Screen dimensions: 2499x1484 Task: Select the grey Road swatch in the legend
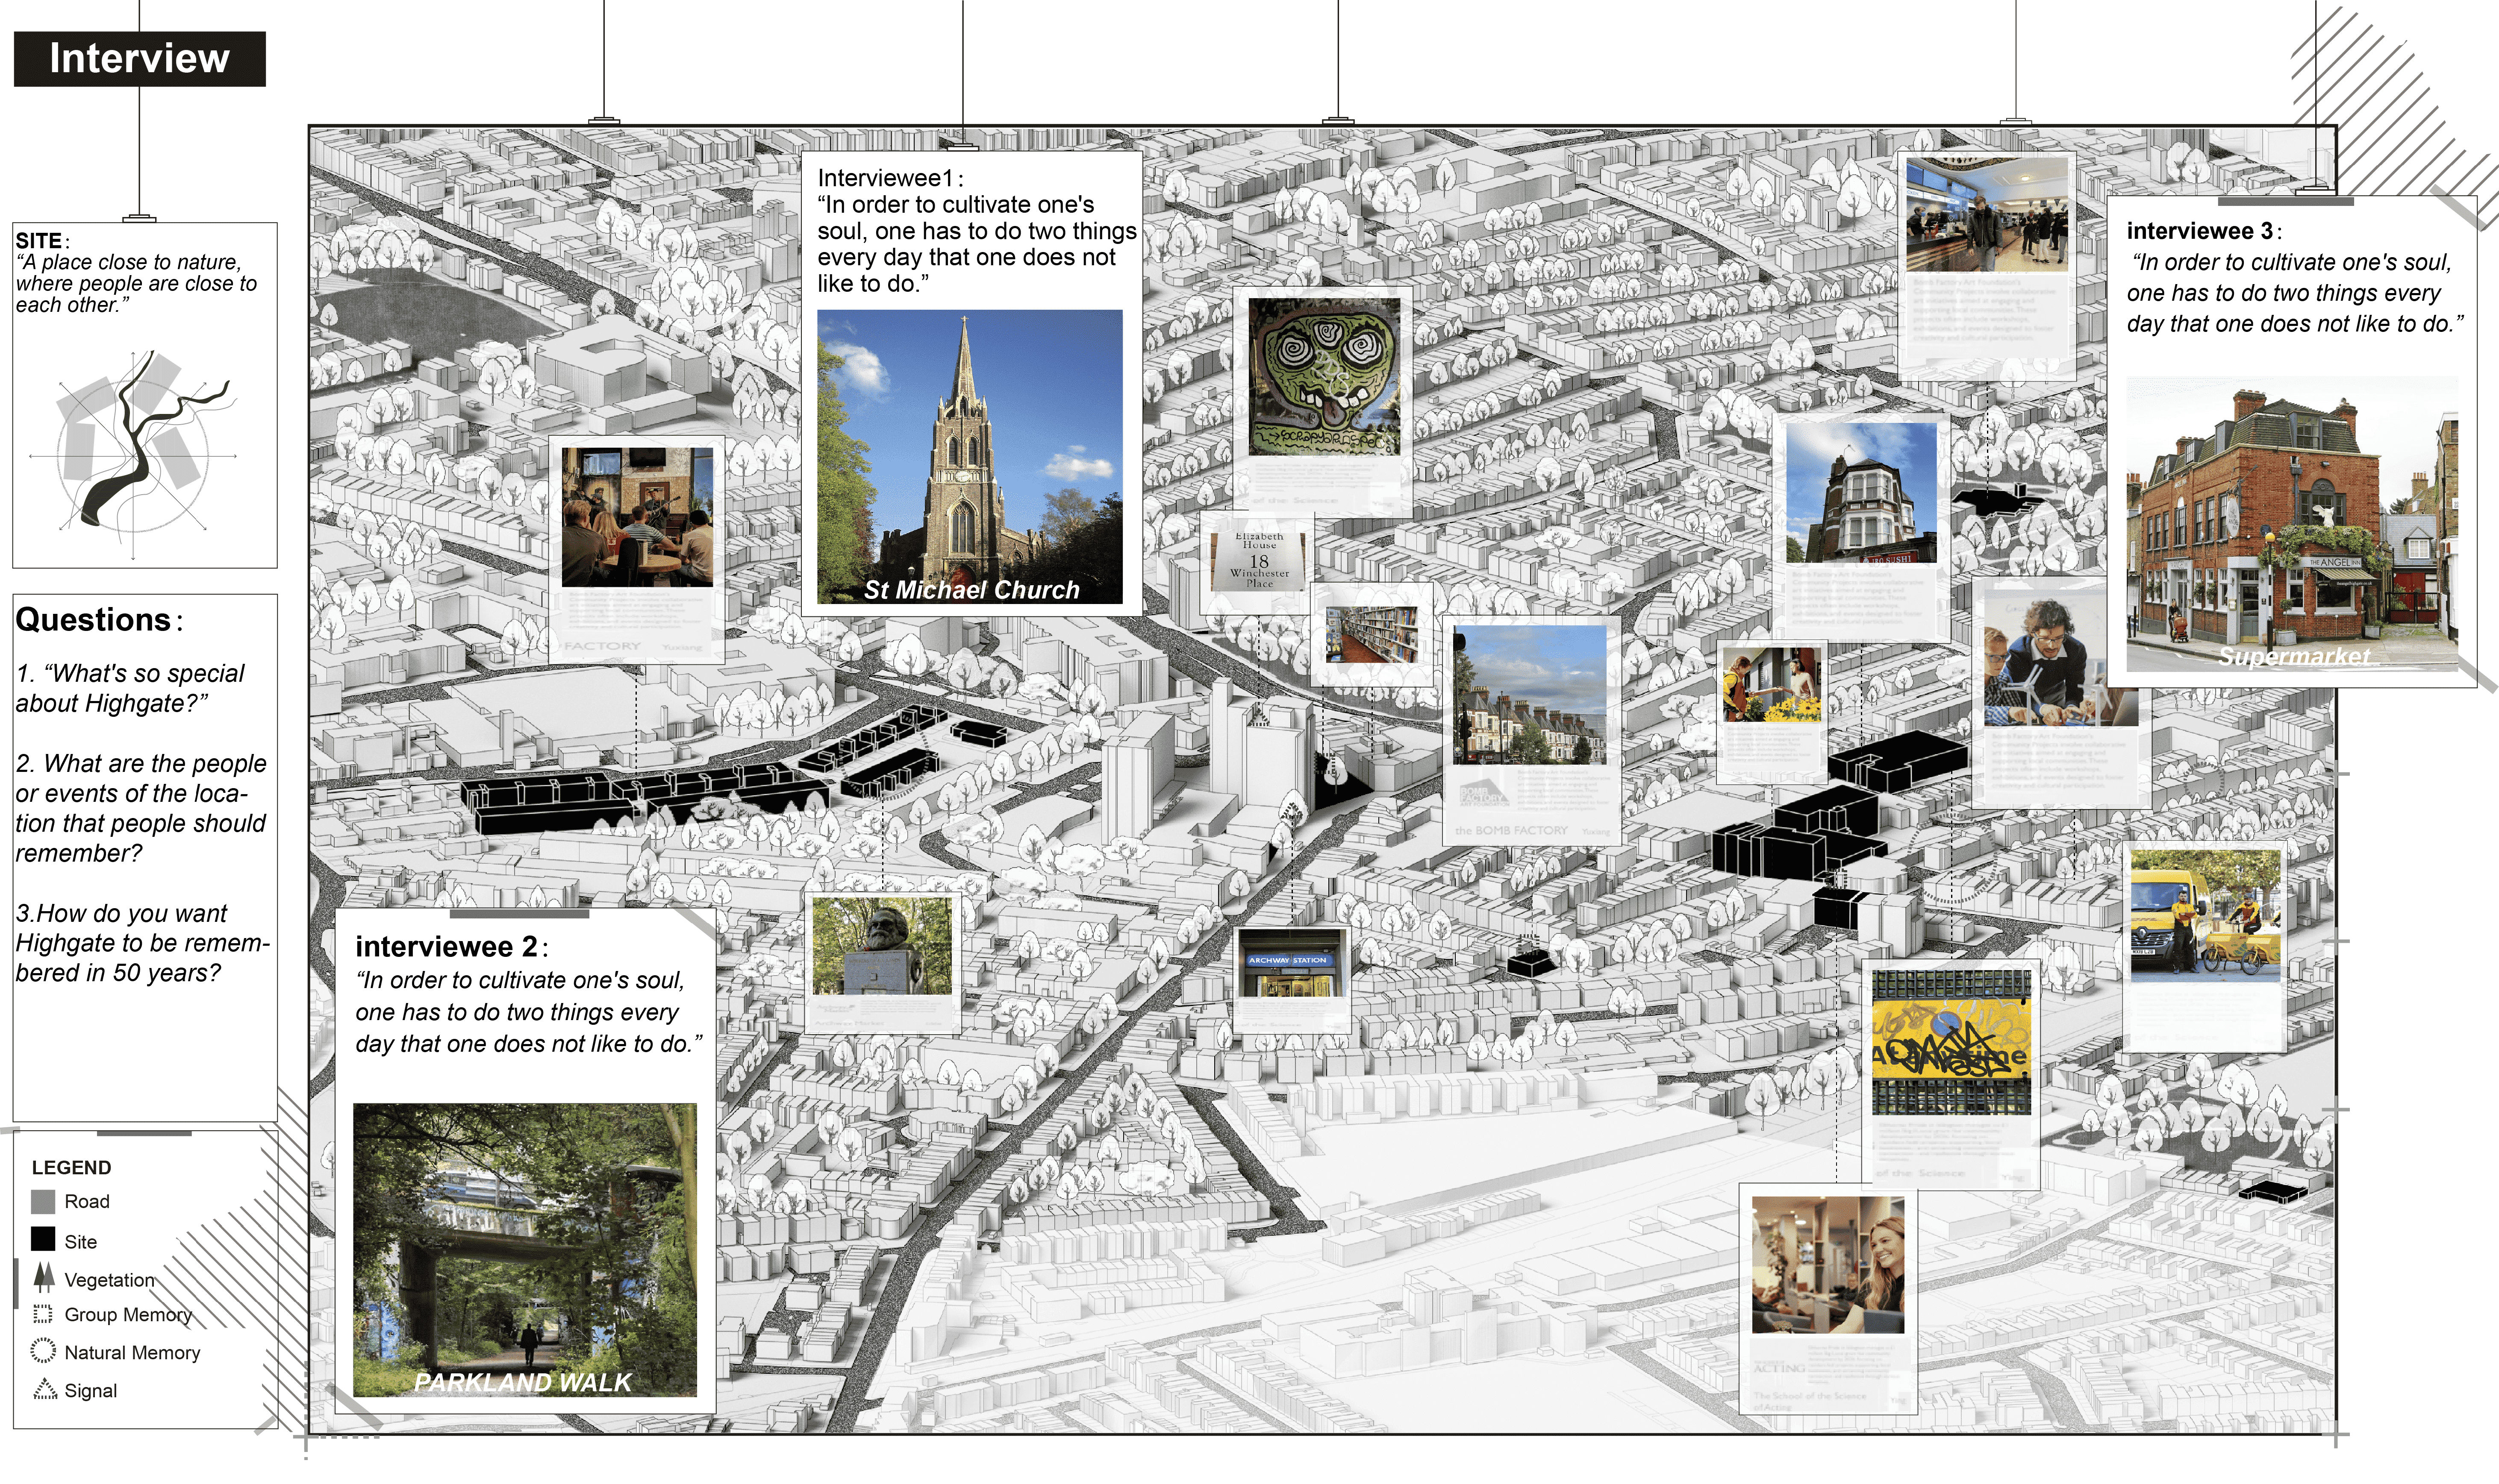tap(43, 1201)
